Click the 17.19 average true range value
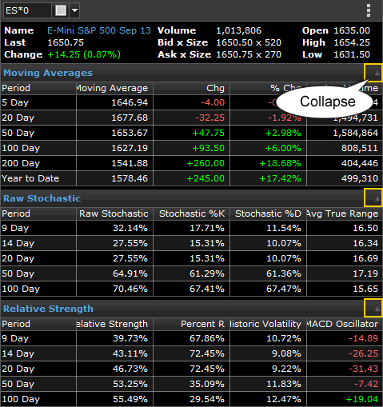The image size is (383, 407). [x=365, y=273]
